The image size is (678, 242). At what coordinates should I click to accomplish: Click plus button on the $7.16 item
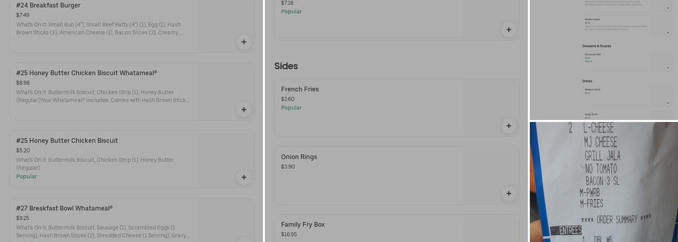pyautogui.click(x=508, y=30)
